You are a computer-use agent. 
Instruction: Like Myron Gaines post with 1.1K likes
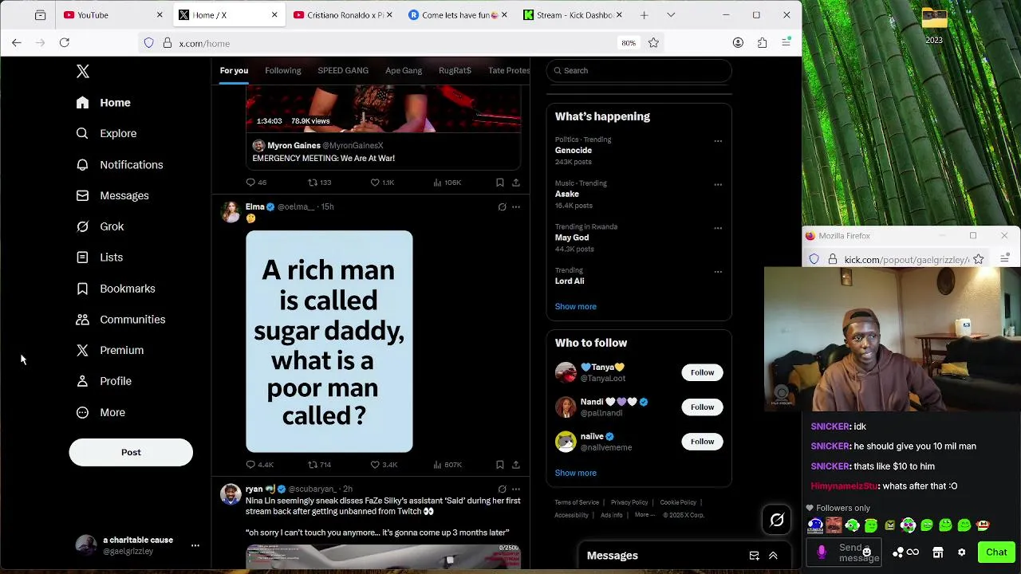pyautogui.click(x=375, y=183)
